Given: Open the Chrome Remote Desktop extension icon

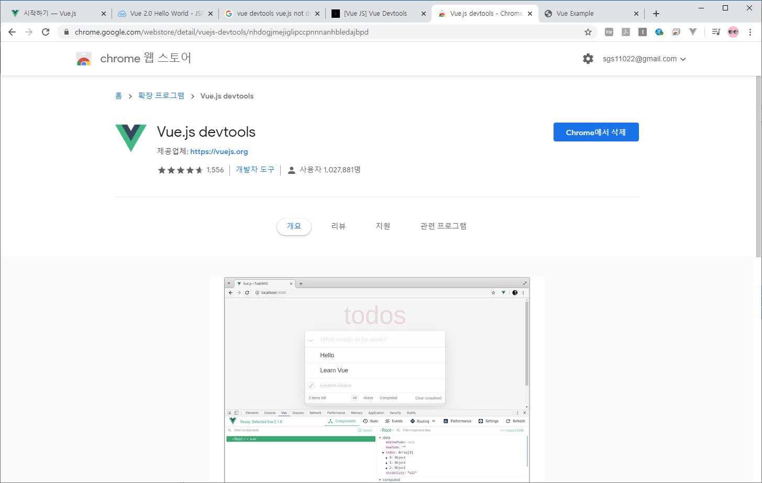Looking at the screenshot, I should [x=676, y=32].
